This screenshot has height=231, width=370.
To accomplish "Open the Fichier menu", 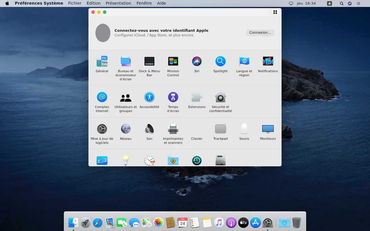I will [75, 3].
